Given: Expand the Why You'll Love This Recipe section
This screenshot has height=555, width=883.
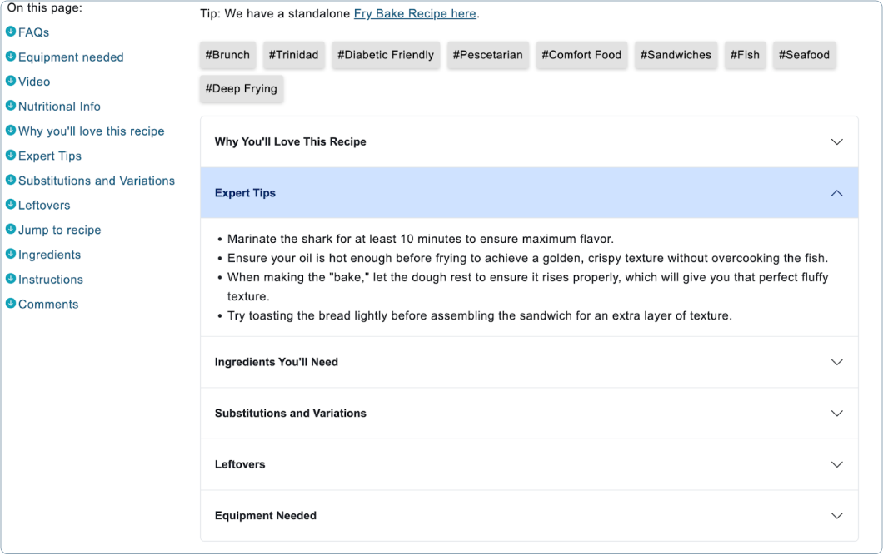Looking at the screenshot, I should [x=836, y=141].
